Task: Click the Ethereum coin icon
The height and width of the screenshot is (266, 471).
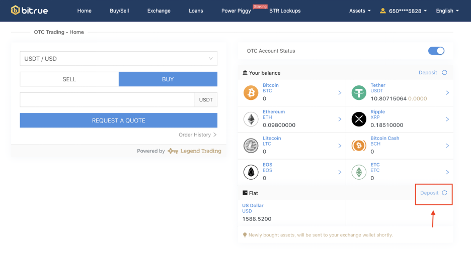Action: point(251,119)
